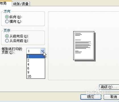The image size is (119, 102).
Task: Pick 4 pages per sheet in list
Action: [36, 64]
